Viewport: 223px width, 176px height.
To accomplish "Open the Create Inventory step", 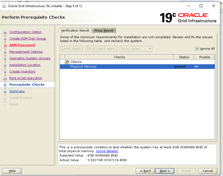I will tap(22, 71).
